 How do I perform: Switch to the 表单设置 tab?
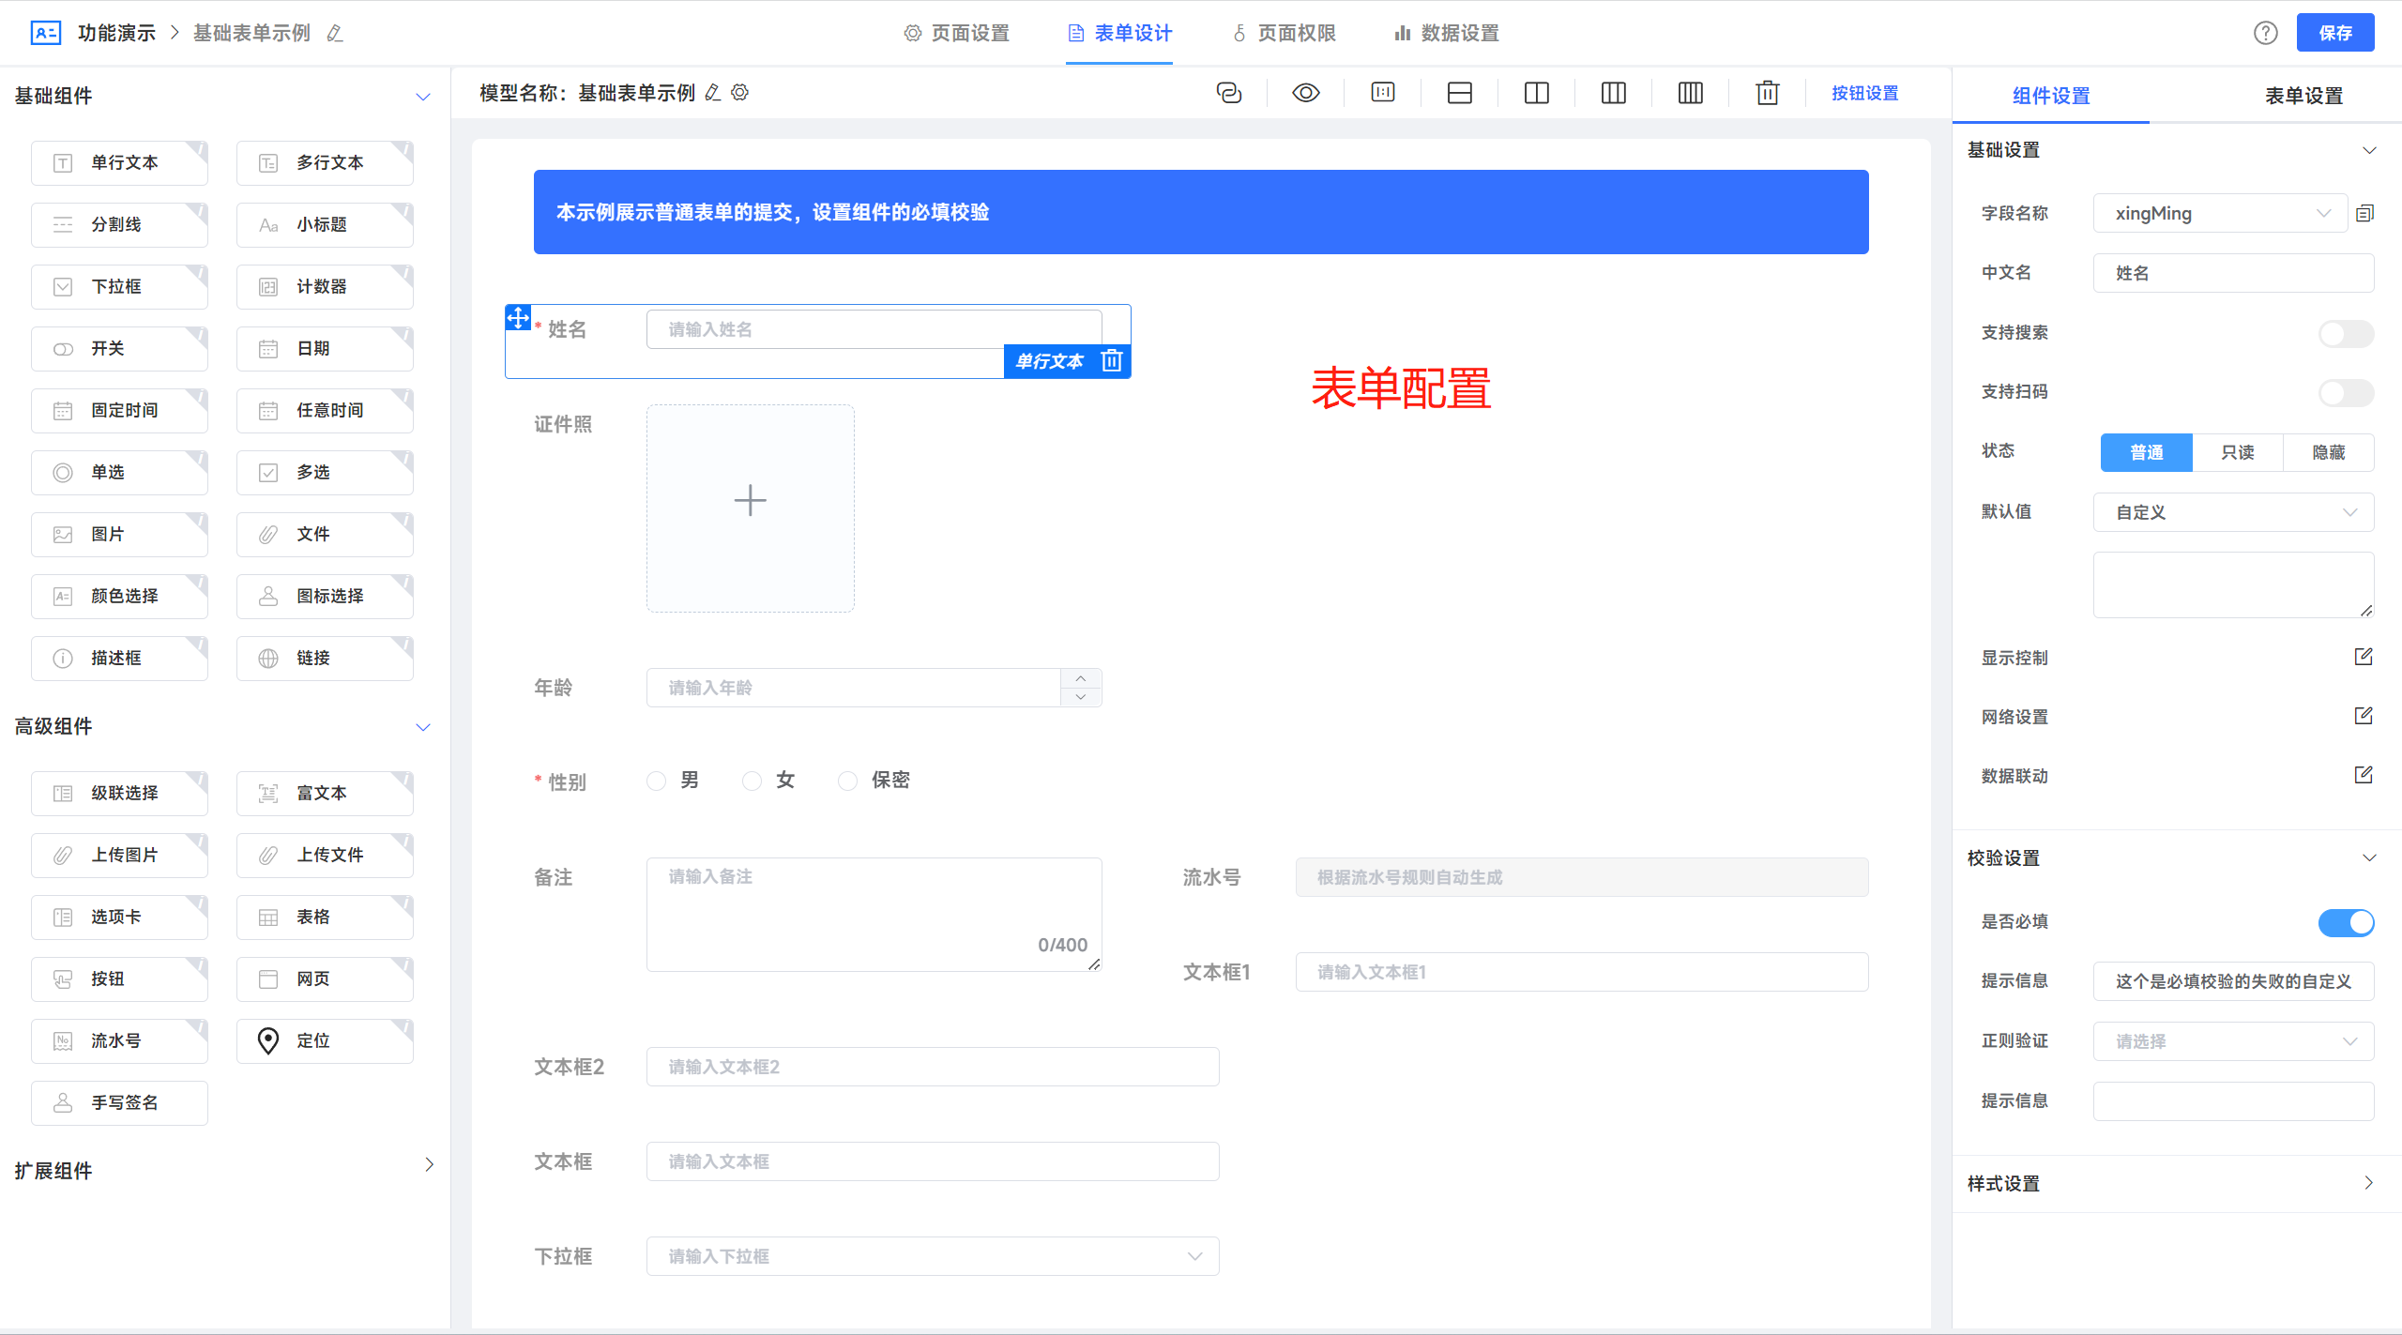[x=2303, y=96]
